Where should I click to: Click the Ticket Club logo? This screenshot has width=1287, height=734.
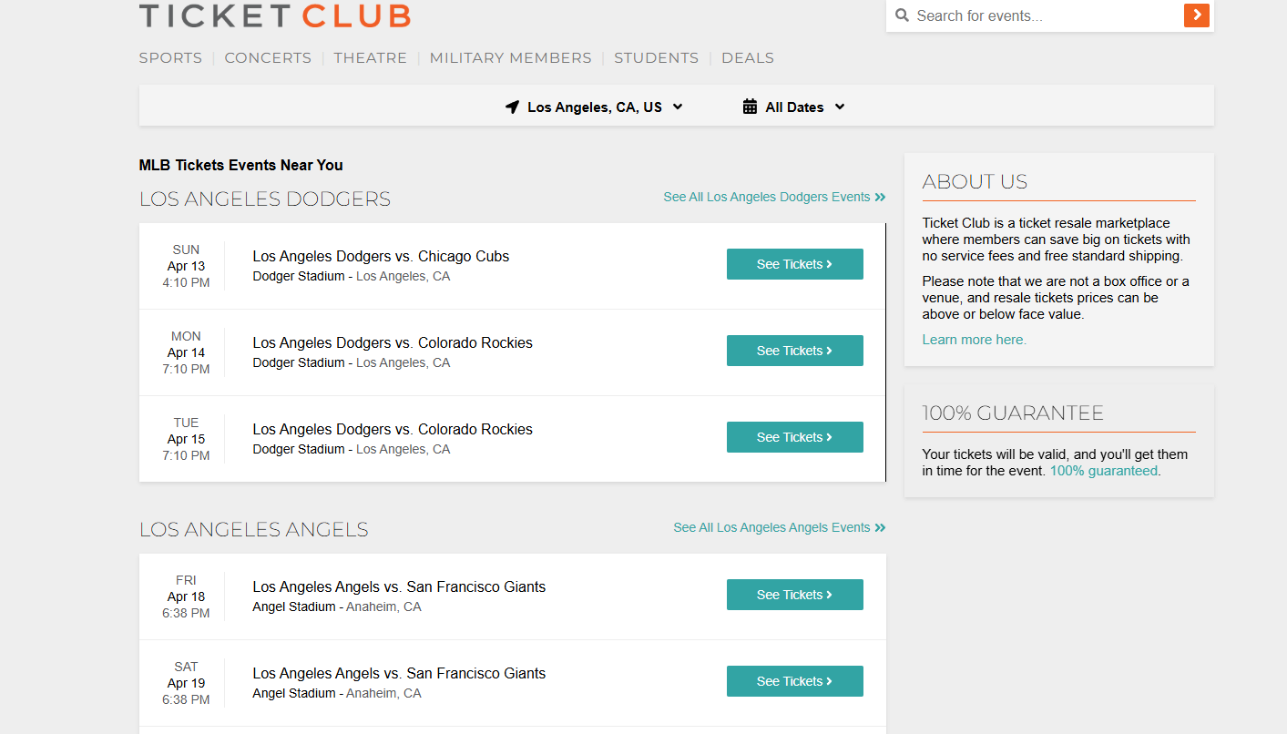(275, 15)
